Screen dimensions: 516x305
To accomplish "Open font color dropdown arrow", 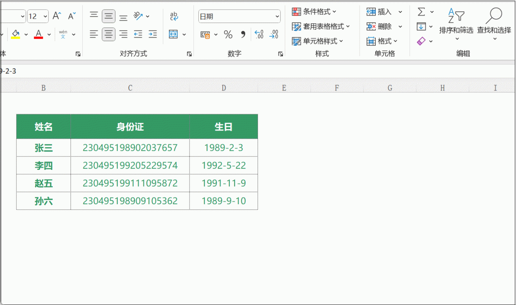I will [49, 34].
